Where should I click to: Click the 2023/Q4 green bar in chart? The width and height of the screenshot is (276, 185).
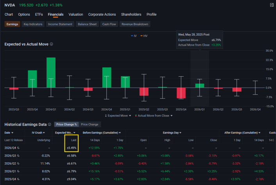click(32, 79)
